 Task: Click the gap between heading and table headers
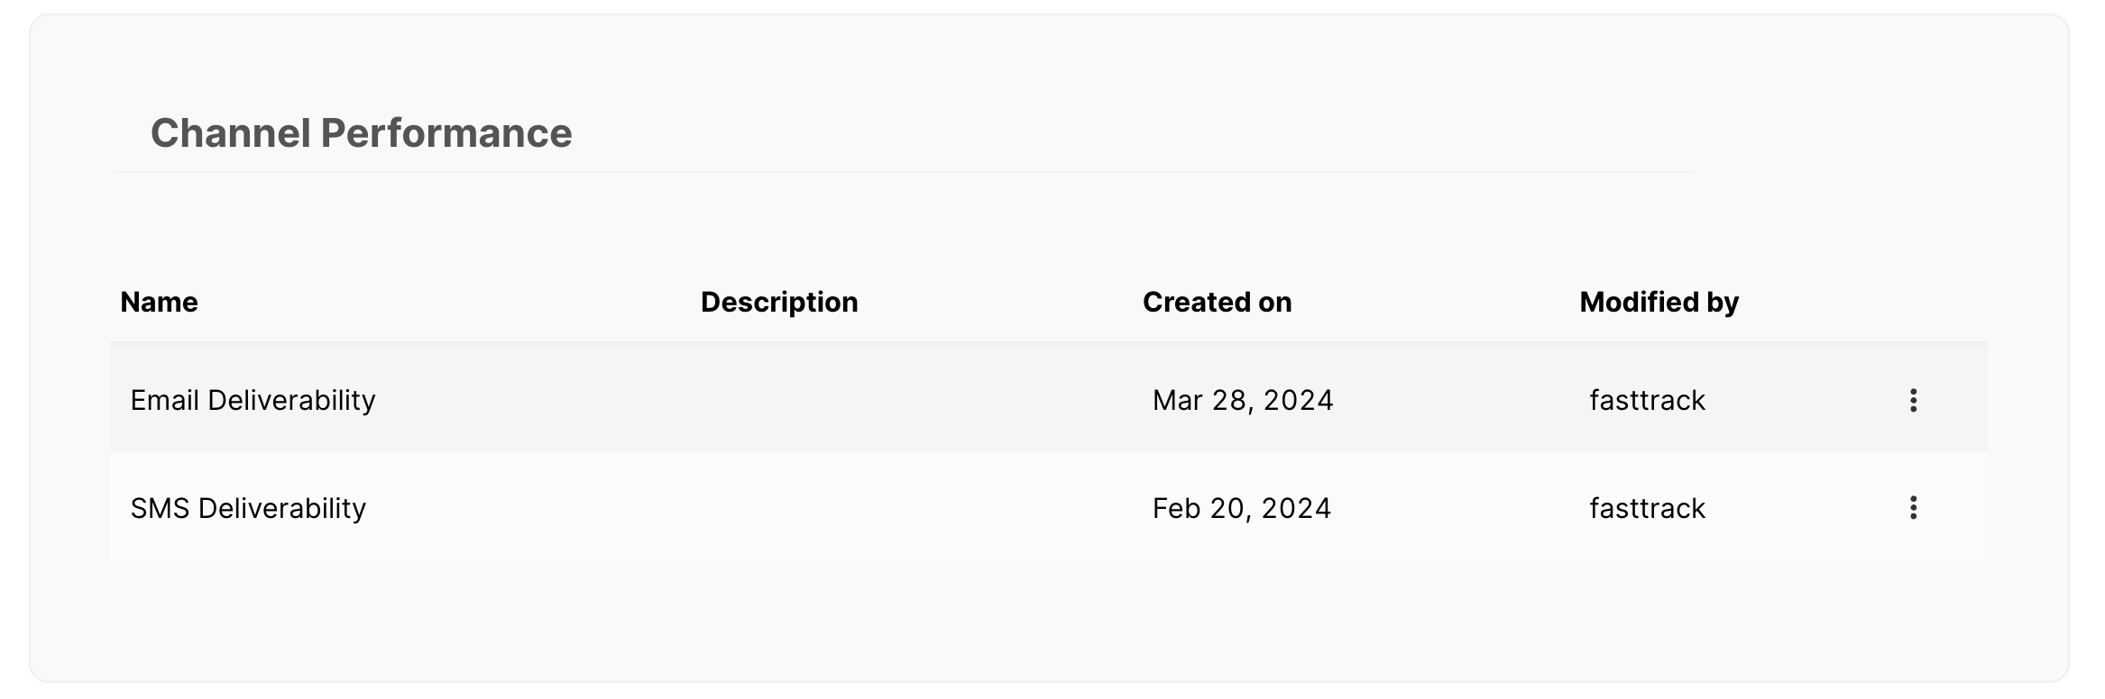tap(1046, 225)
